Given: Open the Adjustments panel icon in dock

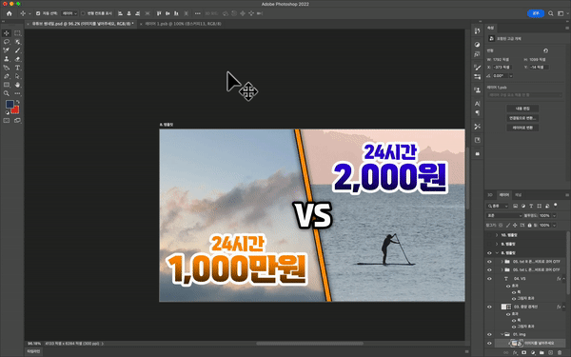Looking at the screenshot, I should tap(478, 45).
